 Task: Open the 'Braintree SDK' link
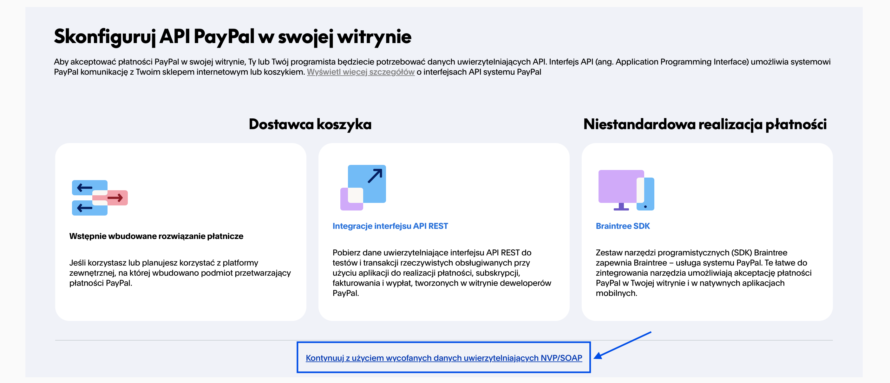pyautogui.click(x=623, y=226)
